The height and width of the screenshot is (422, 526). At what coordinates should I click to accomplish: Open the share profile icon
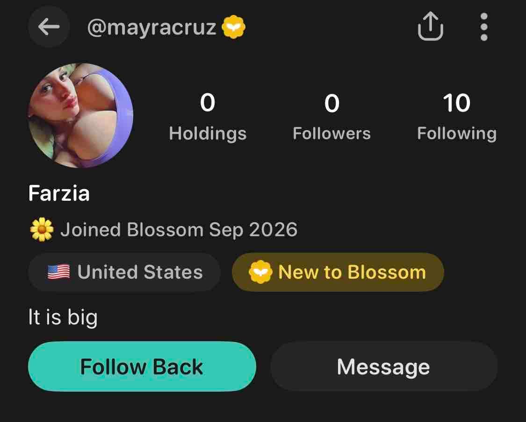pyautogui.click(x=431, y=27)
